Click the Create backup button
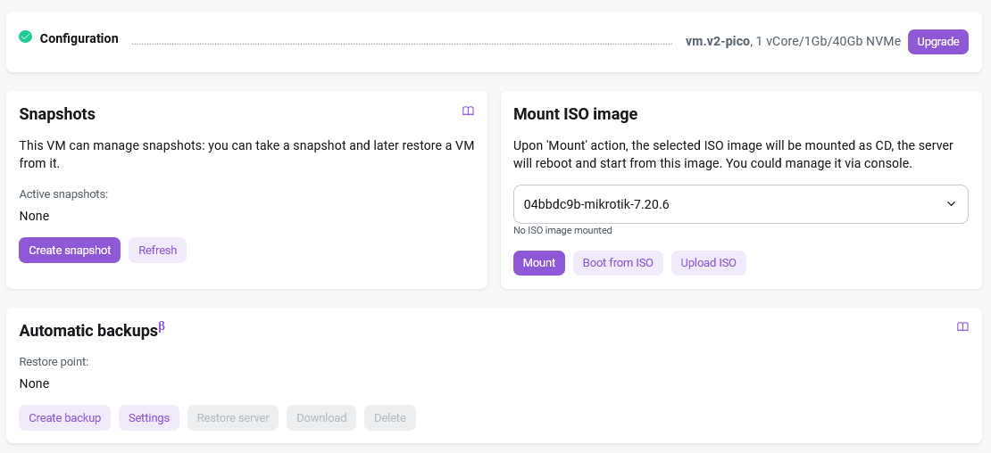The width and height of the screenshot is (991, 453). tap(64, 418)
